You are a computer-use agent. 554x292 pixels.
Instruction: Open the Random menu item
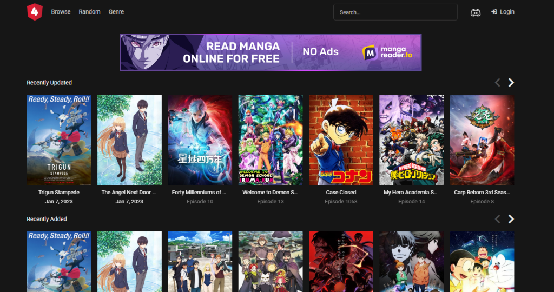point(89,12)
